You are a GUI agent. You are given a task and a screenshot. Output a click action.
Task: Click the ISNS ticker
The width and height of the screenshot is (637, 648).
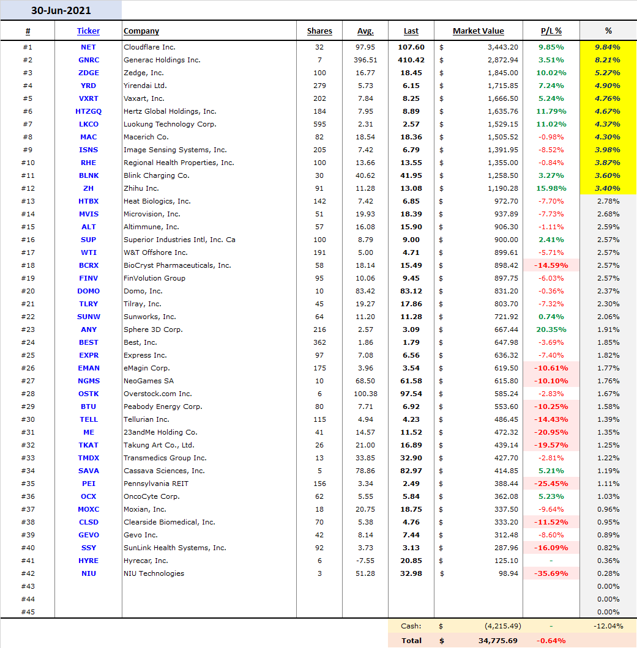click(x=89, y=150)
